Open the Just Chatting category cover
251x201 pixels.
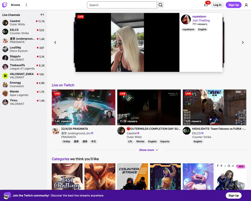pos(67,176)
